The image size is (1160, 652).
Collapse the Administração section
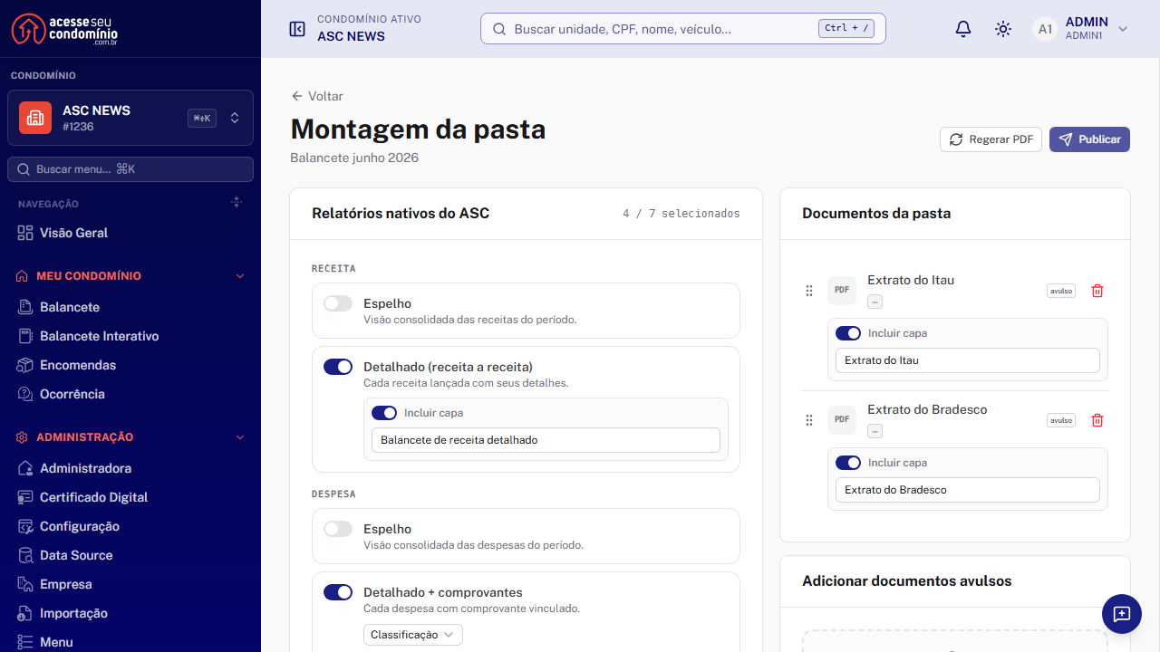(x=240, y=437)
